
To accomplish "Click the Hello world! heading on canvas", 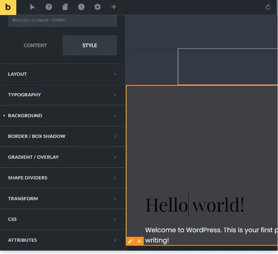I will [195, 205].
